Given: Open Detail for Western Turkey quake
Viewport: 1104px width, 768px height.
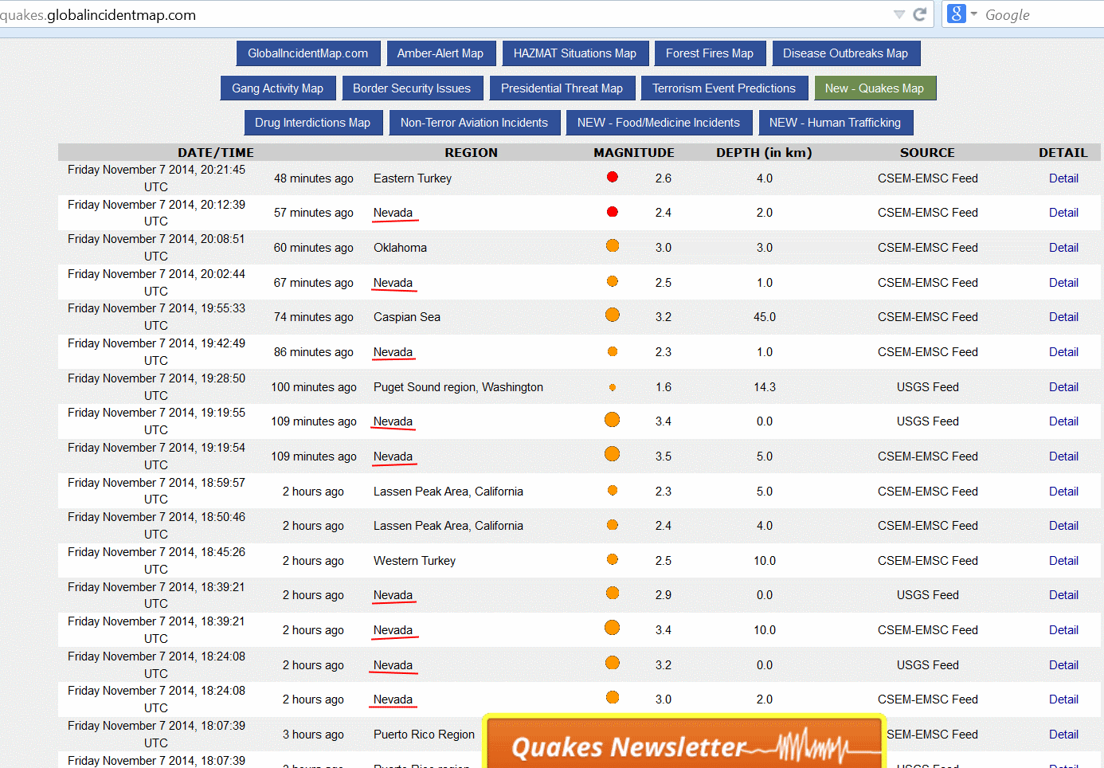Looking at the screenshot, I should coord(1063,561).
